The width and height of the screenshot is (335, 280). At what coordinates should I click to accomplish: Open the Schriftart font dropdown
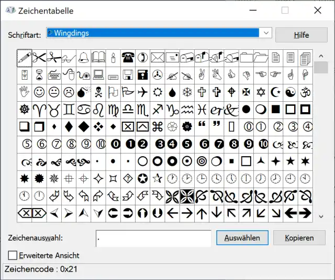[266, 33]
